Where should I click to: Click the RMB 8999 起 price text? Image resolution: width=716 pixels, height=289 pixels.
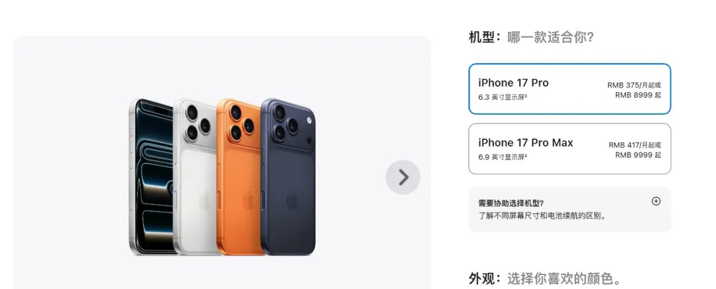coord(638,95)
